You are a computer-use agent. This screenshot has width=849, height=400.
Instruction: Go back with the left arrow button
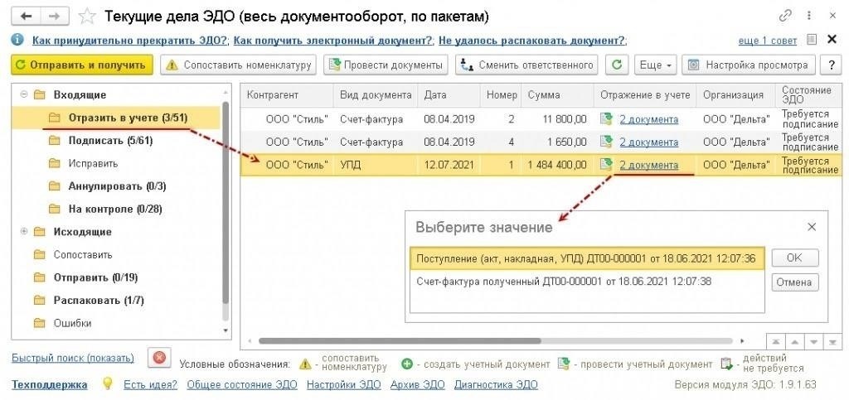pos(25,17)
